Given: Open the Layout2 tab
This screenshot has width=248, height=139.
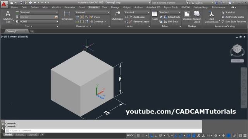Looking at the screenshot, I should (x=33, y=135).
